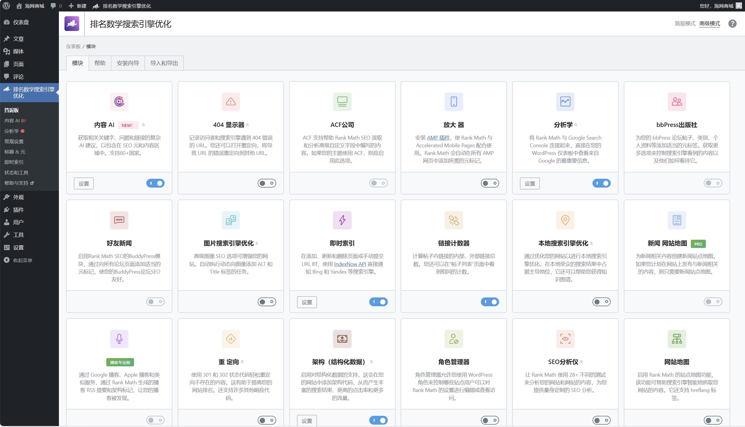The height and width of the screenshot is (427, 745).
Task: Expand chevron next to 本地搜索引擎优化 title
Action: coord(591,244)
